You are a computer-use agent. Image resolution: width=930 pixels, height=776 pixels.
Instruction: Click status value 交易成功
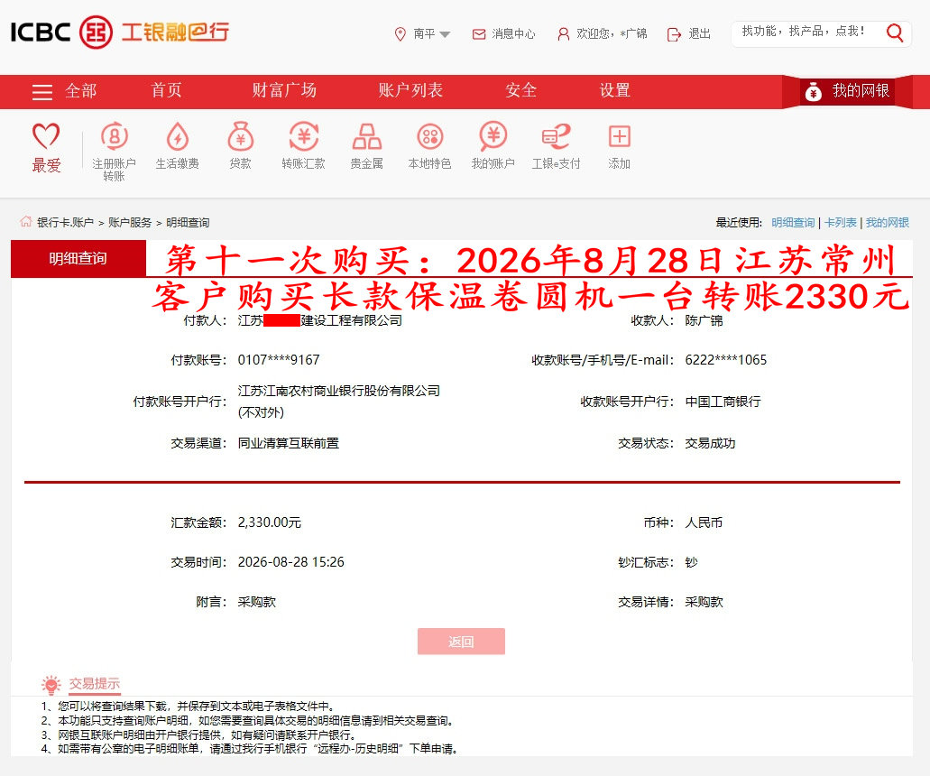(x=710, y=443)
